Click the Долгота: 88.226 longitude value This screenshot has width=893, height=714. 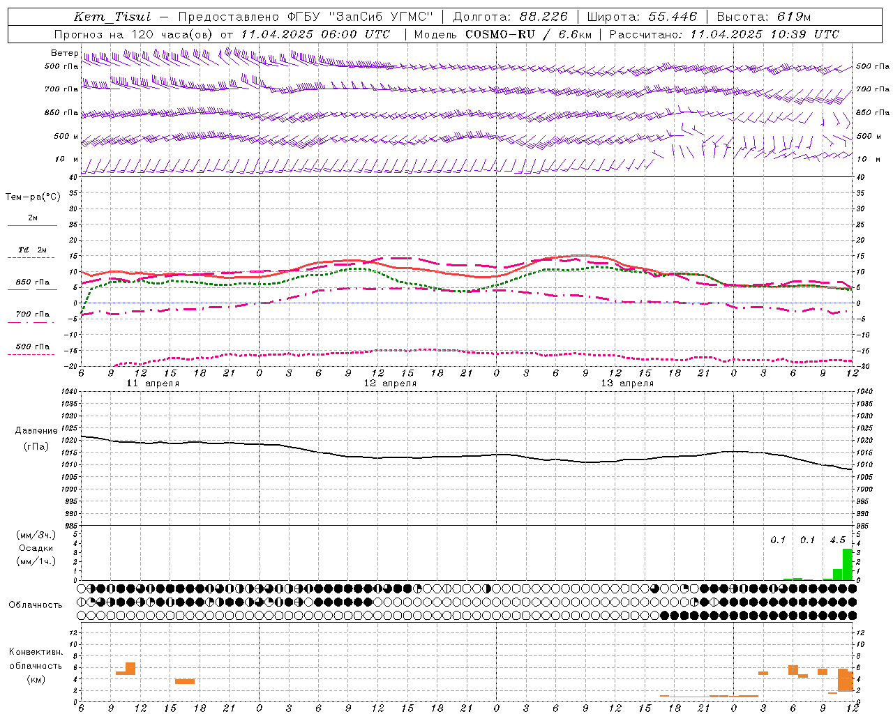tap(510, 17)
